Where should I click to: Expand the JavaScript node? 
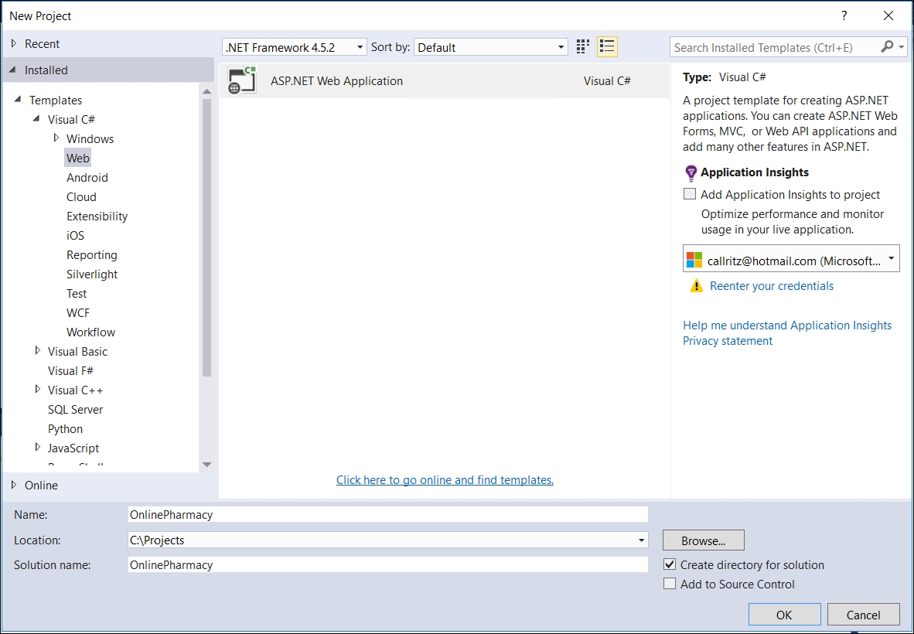(x=37, y=448)
